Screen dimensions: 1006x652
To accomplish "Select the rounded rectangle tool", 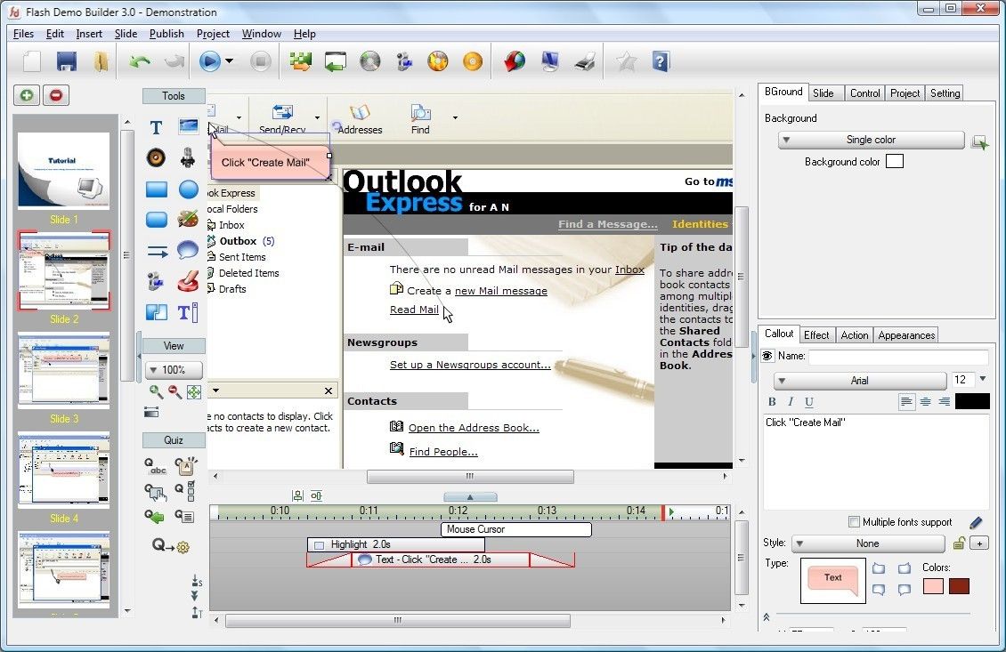I will (x=157, y=218).
